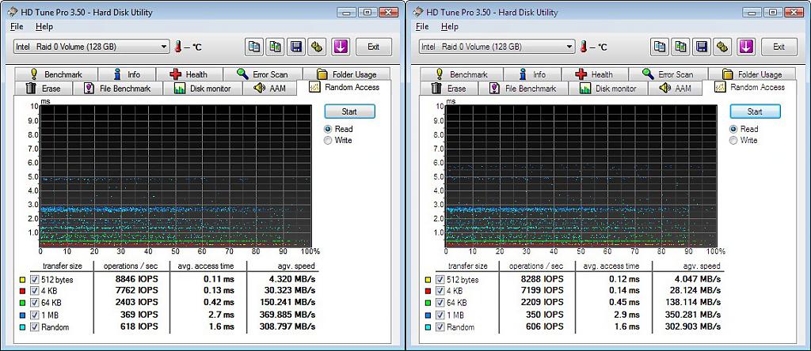Screen dimensions: 811x351
Task: Uncheck Random checkbox in right window
Action: pyautogui.click(x=440, y=326)
